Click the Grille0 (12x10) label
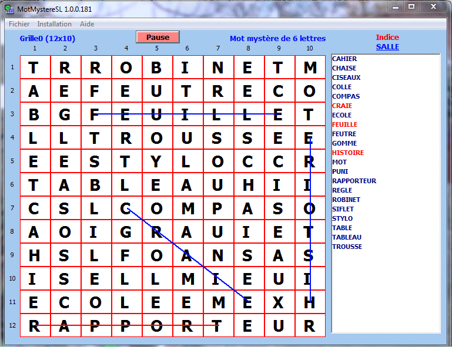The width and height of the screenshot is (452, 347). point(48,38)
